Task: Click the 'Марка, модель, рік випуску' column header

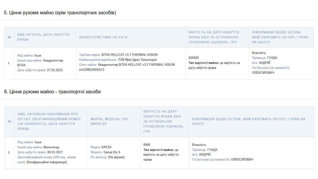Action: click(x=109, y=121)
